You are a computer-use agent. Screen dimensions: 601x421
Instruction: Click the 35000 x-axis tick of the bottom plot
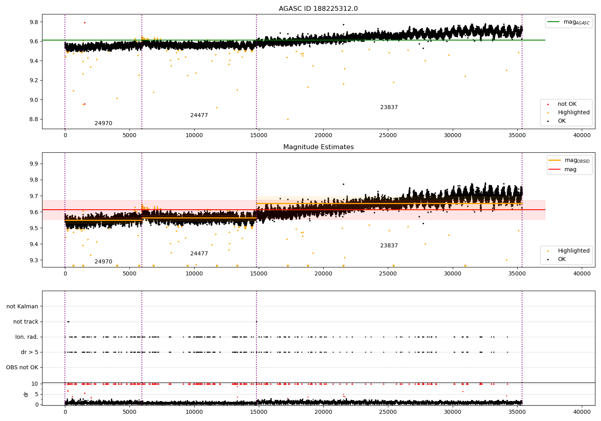click(517, 412)
